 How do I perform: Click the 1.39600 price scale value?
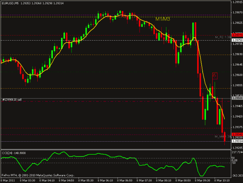click(238, 75)
